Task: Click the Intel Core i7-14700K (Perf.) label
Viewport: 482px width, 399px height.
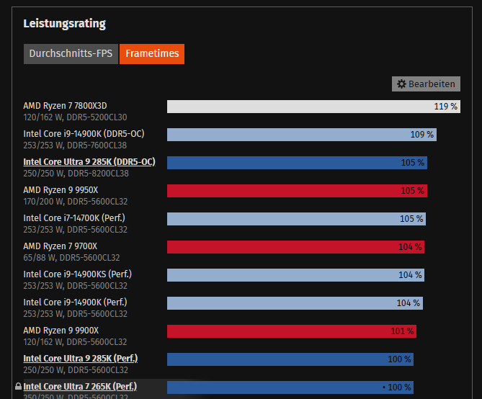Action: click(74, 218)
